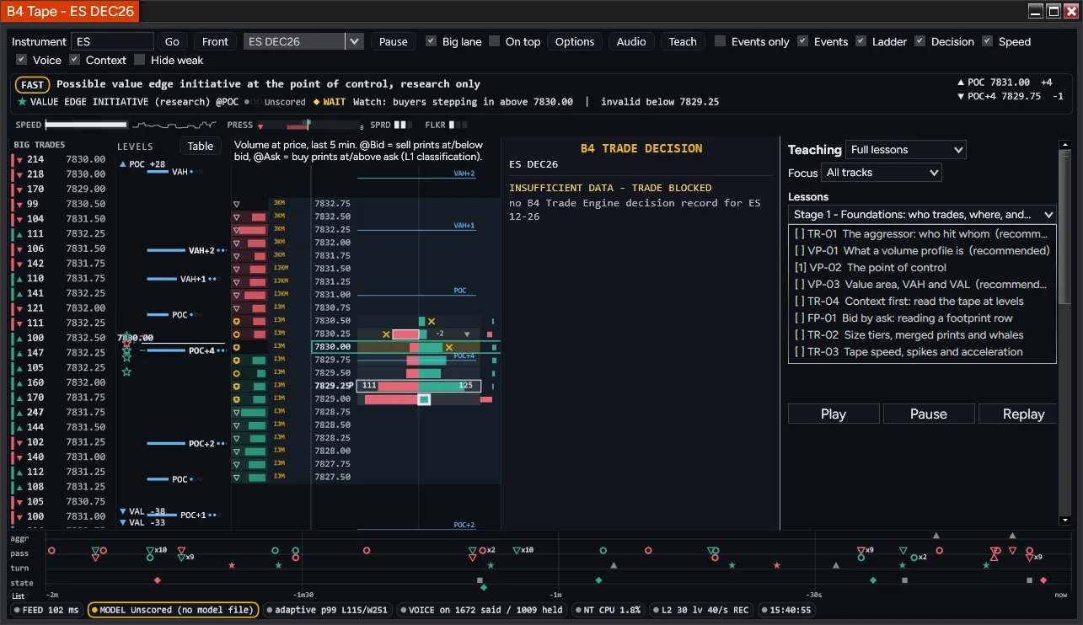Expand the Focus All tracks dropdown
Screen dimensions: 1083x625
point(882,173)
